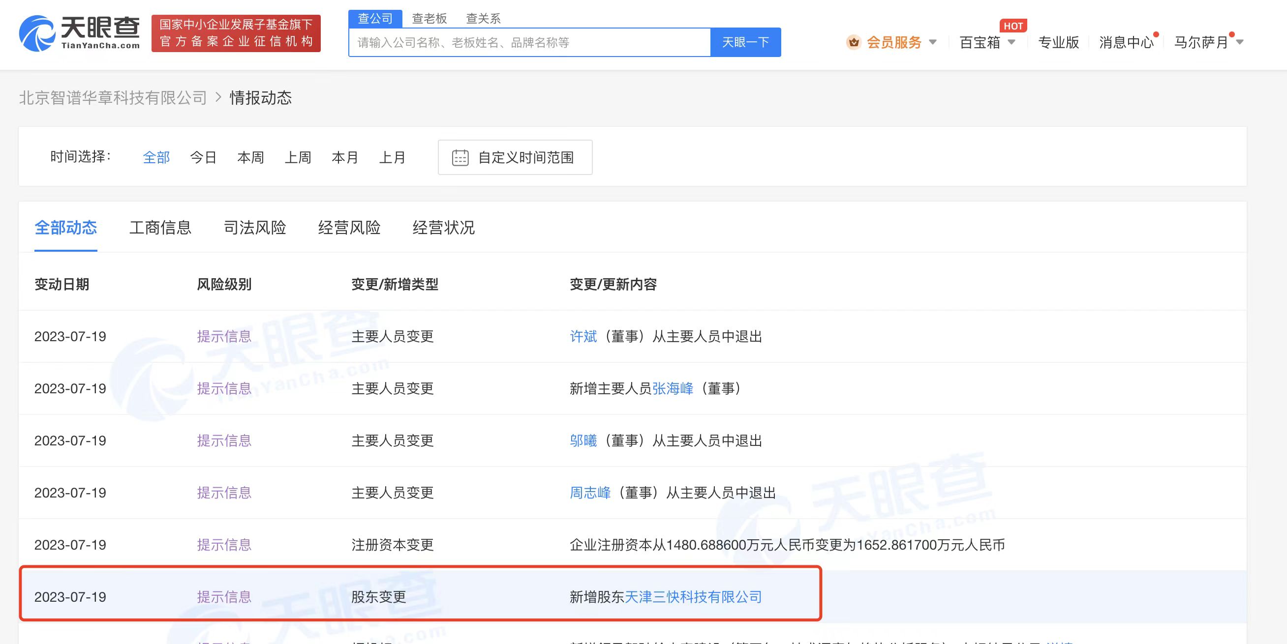Filter by 上月
Screen dimensions: 1287x644
point(392,158)
